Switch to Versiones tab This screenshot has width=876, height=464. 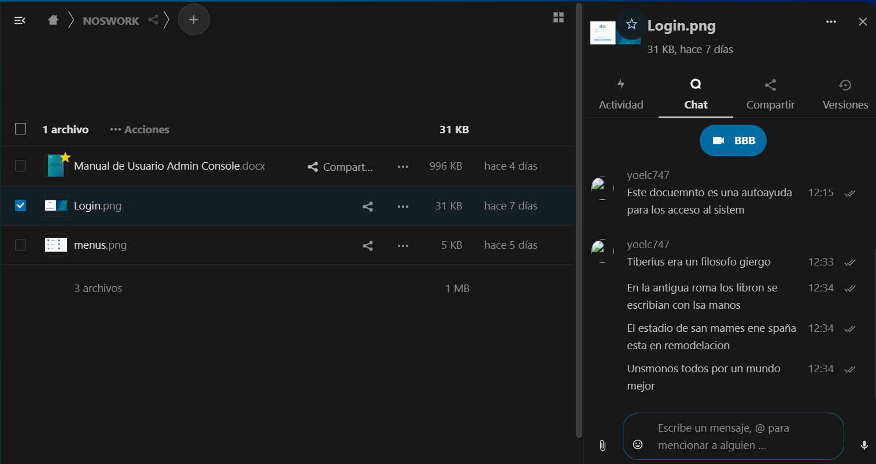845,95
